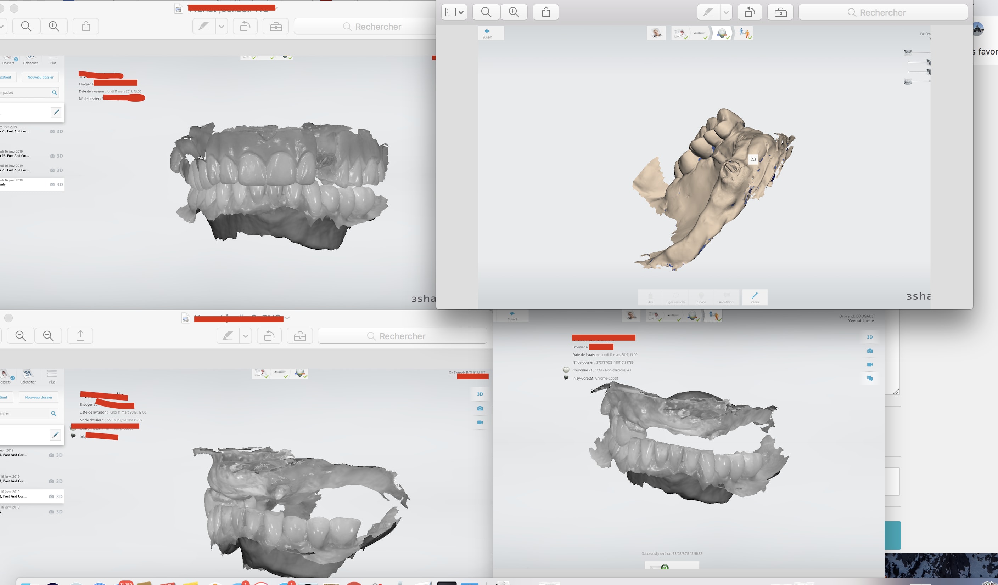
Task: Click share icon in top-left window toolbar
Action: (x=86, y=27)
